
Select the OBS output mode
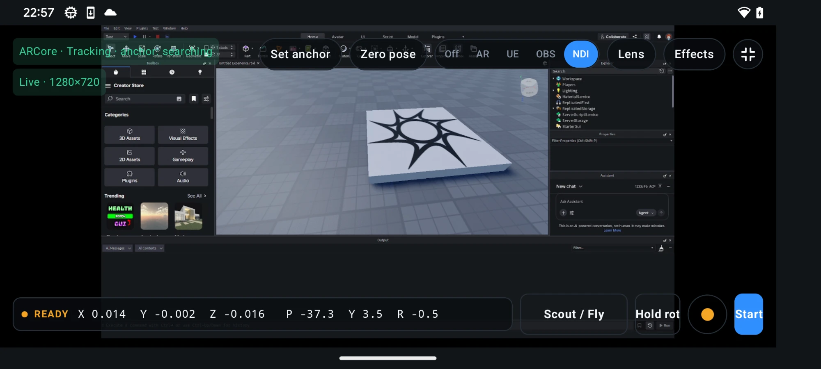(546, 54)
